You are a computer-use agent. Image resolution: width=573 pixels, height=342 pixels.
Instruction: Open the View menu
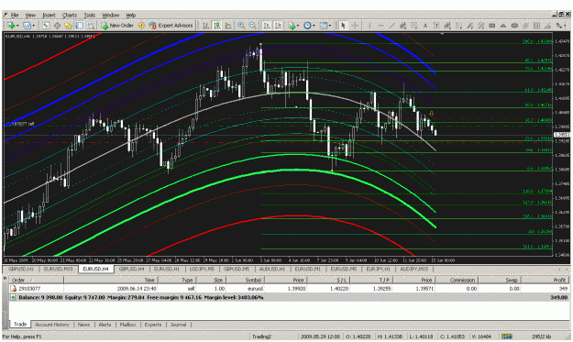[x=30, y=15]
